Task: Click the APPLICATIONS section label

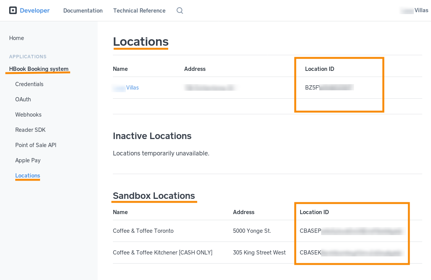Action: [28, 56]
